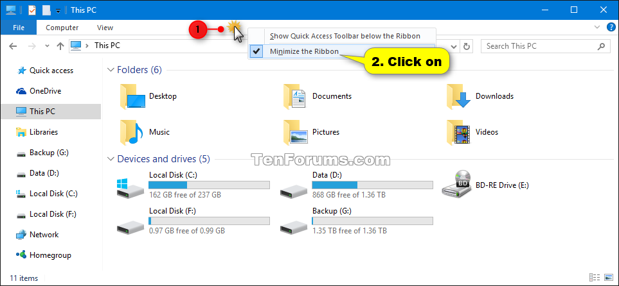The image size is (619, 286).
Task: Switch to the Computer ribbon tab
Action: click(62, 28)
